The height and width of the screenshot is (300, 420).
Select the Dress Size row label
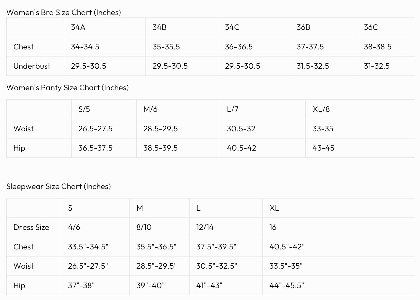pyautogui.click(x=31, y=227)
